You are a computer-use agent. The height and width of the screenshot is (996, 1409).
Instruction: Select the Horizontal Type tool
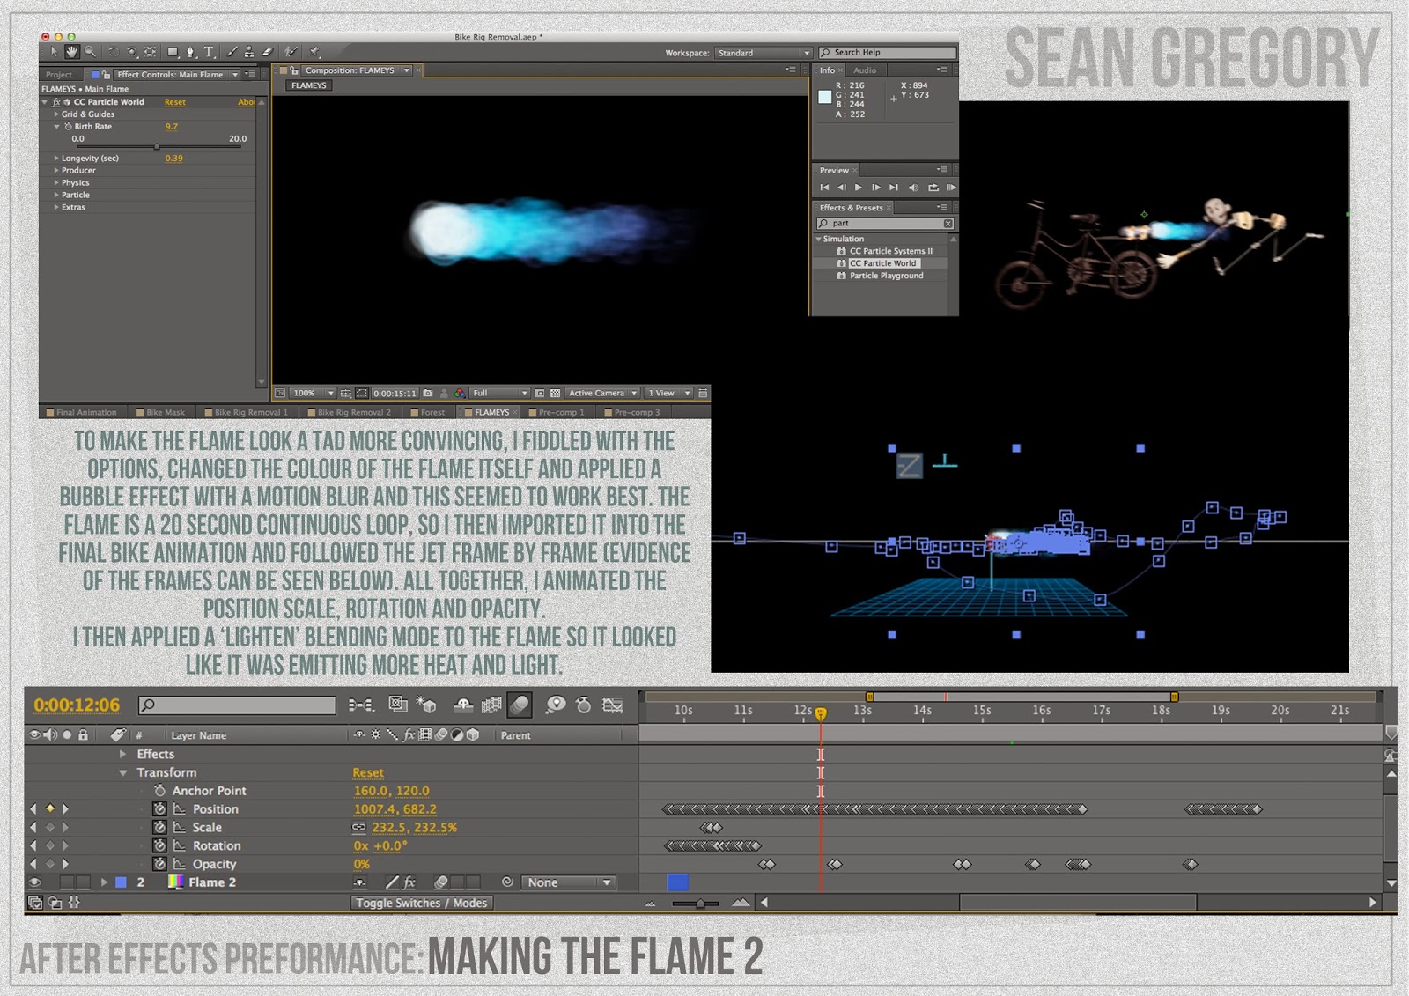[x=210, y=51]
